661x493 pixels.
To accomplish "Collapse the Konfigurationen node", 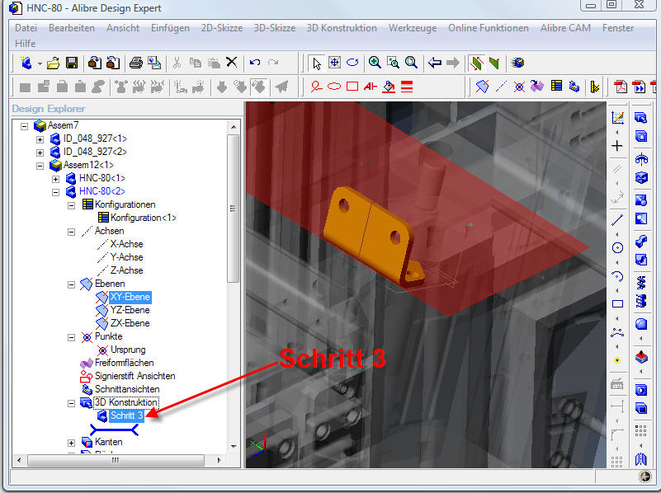I will (71, 205).
